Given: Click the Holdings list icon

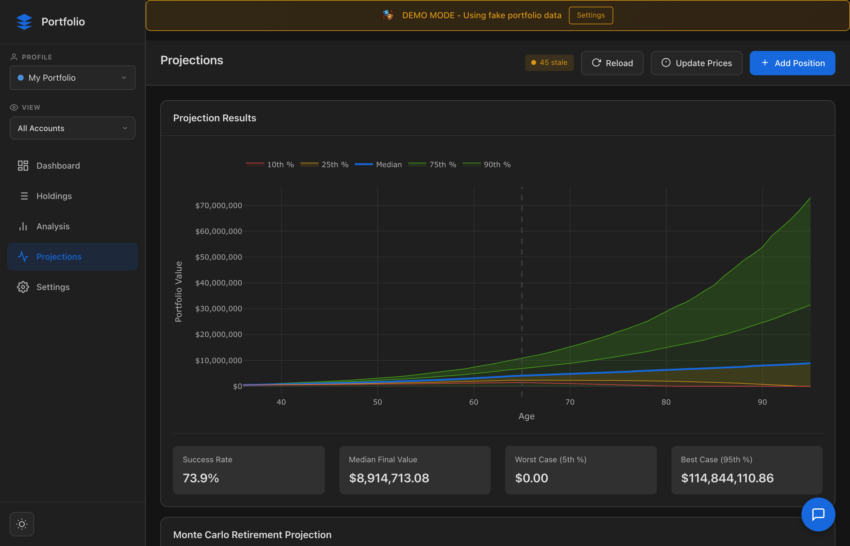Looking at the screenshot, I should pyautogui.click(x=24, y=196).
